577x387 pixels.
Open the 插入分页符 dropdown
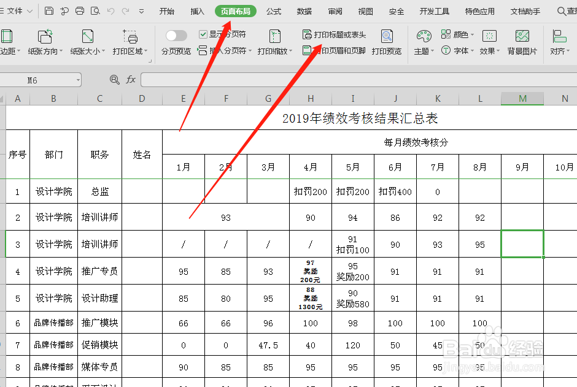pyautogui.click(x=225, y=51)
